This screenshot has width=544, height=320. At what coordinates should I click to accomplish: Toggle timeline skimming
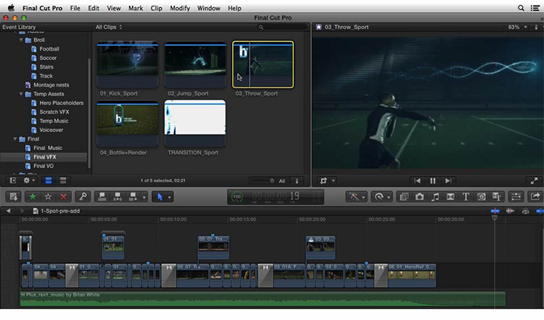coord(495,211)
